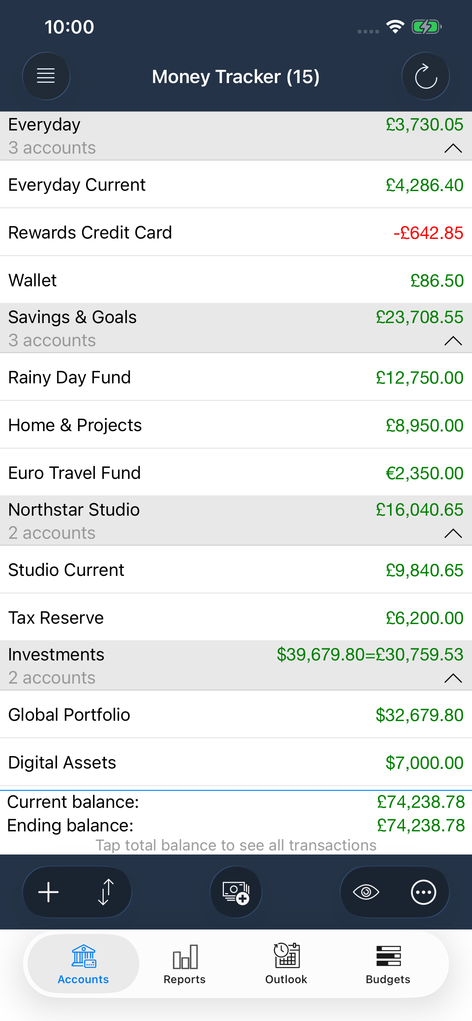Open the hamburger menu icon
The image size is (472, 1021).
pos(46,76)
